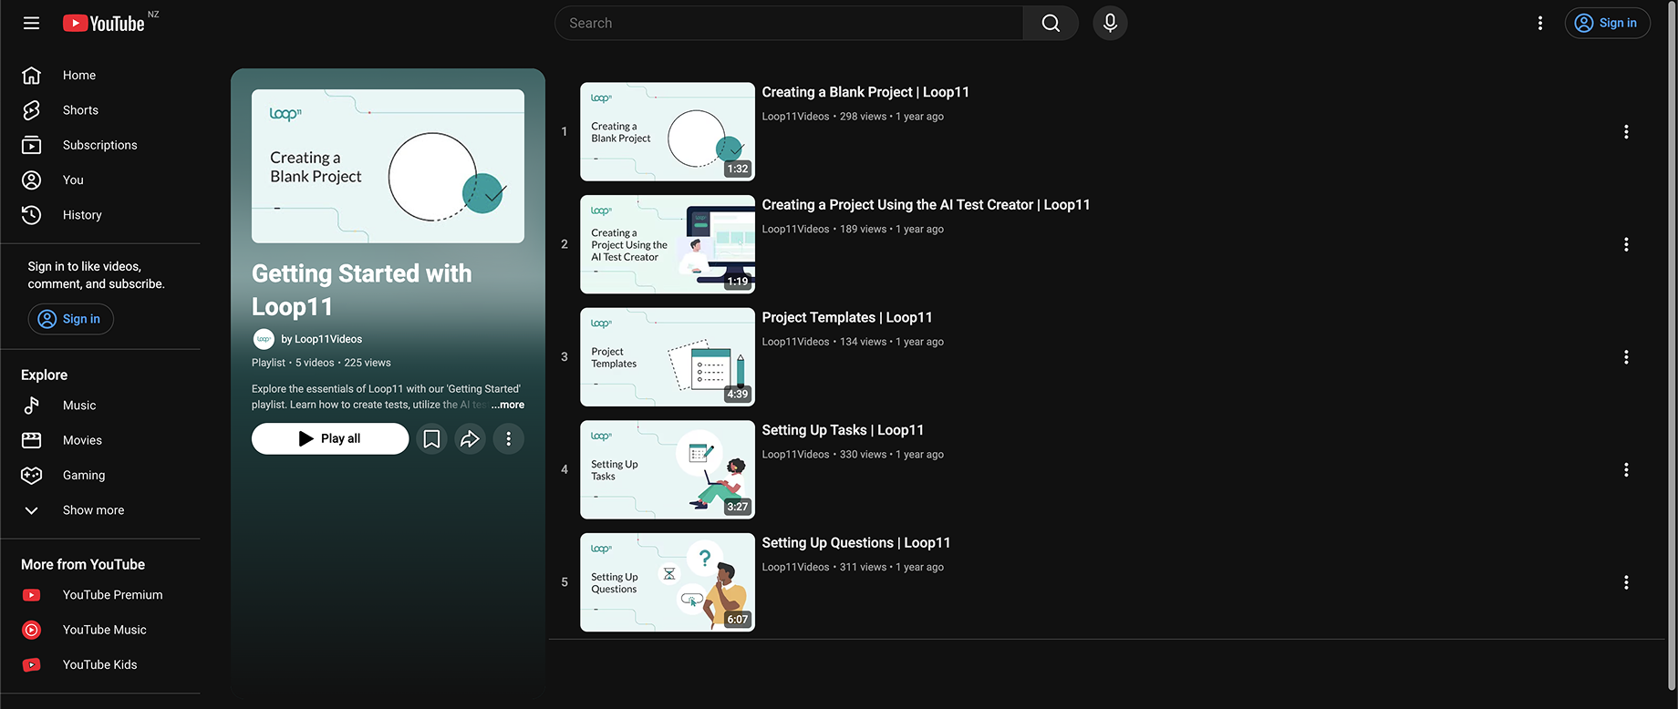This screenshot has width=1678, height=709.
Task: Click the search magnifier button
Action: [1051, 23]
